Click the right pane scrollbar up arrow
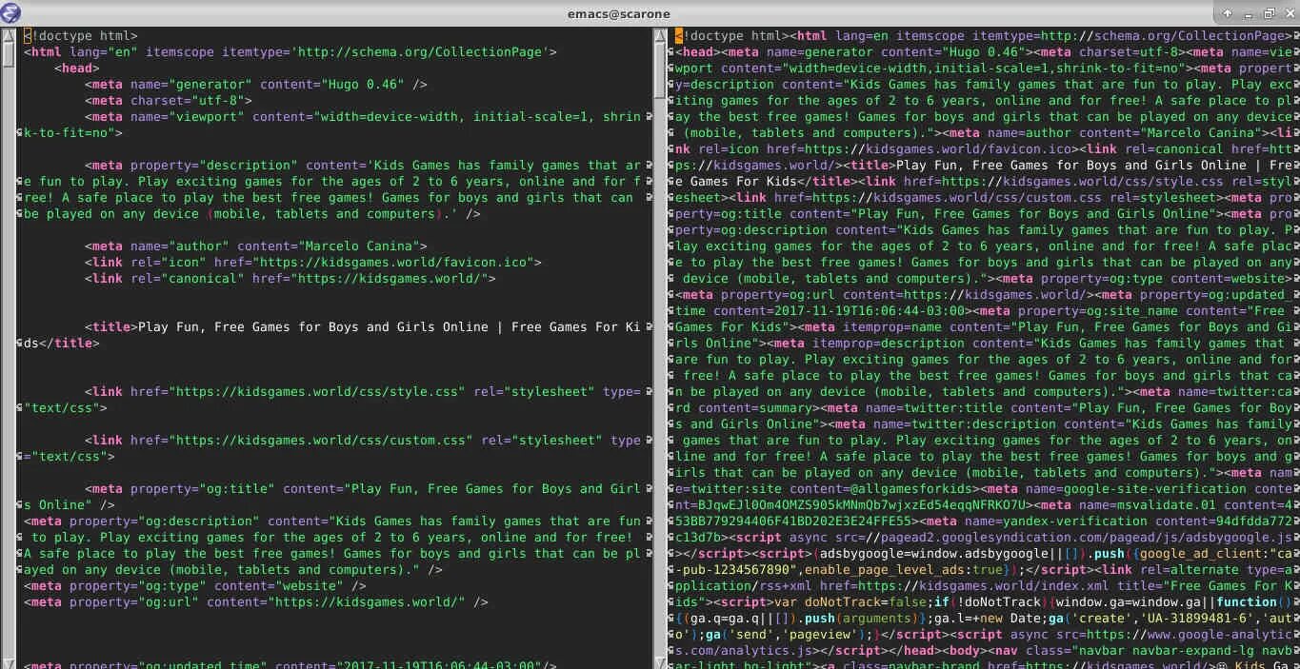This screenshot has width=1300, height=669. [x=661, y=36]
